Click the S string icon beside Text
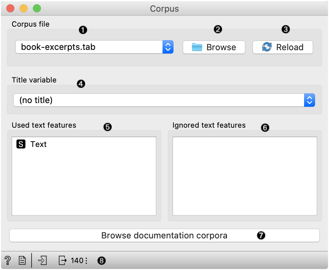 pos(21,144)
